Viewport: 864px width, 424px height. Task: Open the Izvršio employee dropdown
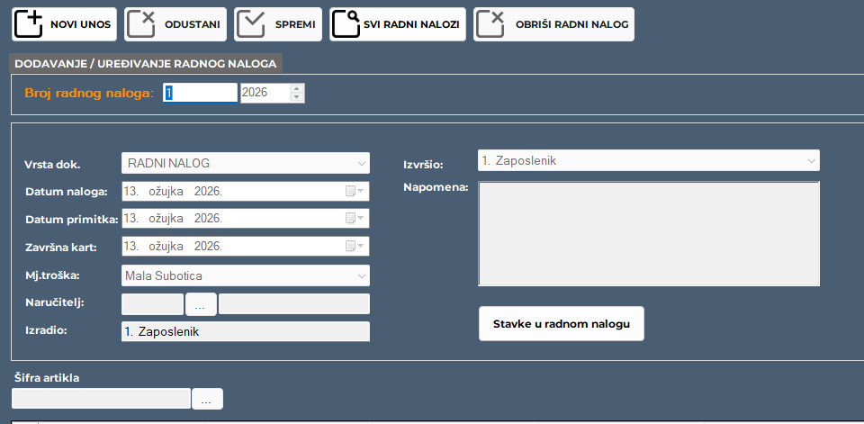click(x=811, y=161)
